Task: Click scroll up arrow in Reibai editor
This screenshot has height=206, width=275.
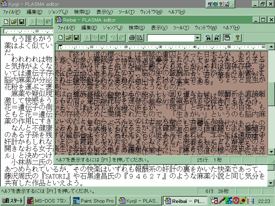Action: [271, 46]
